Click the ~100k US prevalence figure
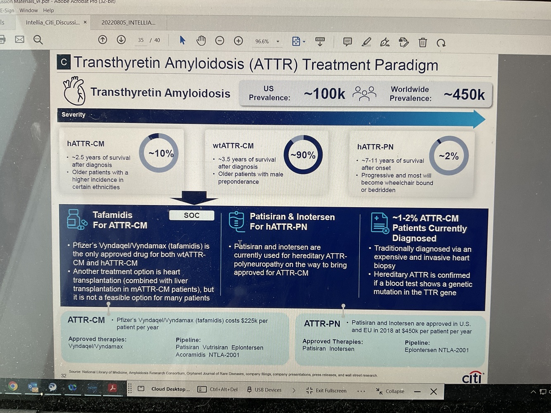 325,94
